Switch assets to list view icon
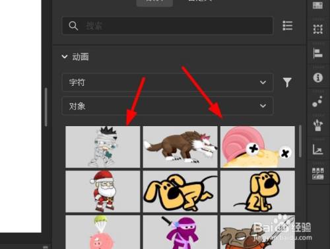Image resolution: width=330 pixels, height=249 pixels. [287, 26]
